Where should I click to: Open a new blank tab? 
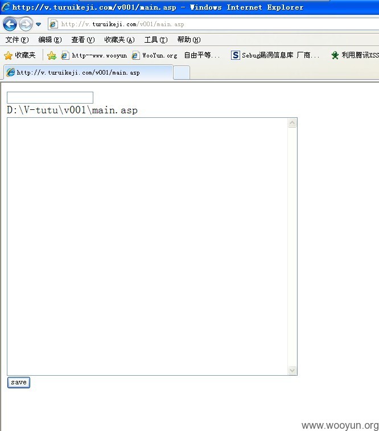pyautogui.click(x=182, y=73)
